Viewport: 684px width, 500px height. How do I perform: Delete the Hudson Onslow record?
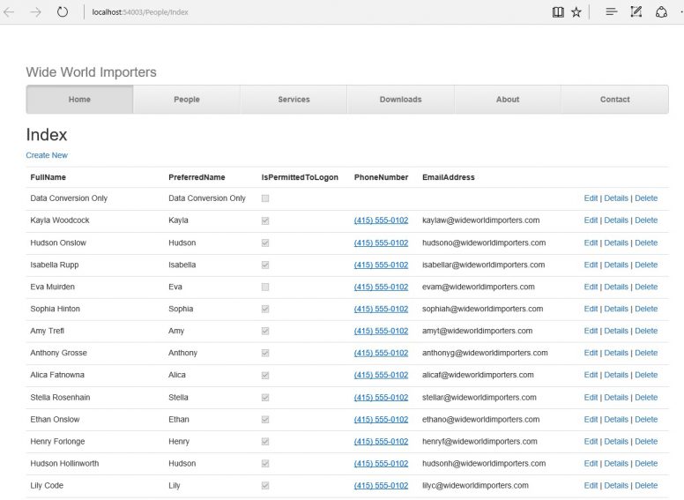646,243
